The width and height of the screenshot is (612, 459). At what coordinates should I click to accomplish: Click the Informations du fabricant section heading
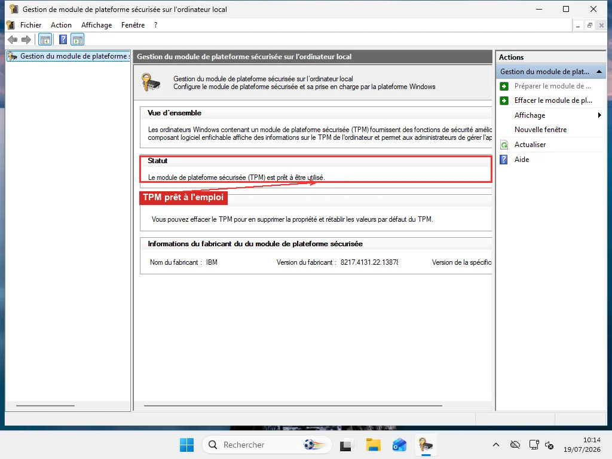(x=255, y=244)
